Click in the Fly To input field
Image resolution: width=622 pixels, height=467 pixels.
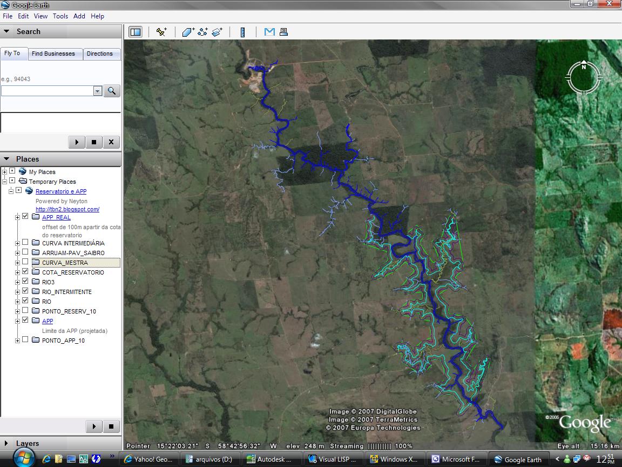point(48,91)
